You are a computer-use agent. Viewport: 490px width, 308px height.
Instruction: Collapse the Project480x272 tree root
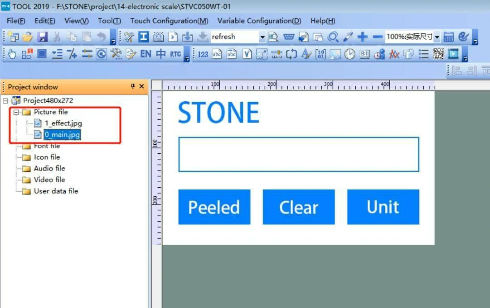click(5, 101)
